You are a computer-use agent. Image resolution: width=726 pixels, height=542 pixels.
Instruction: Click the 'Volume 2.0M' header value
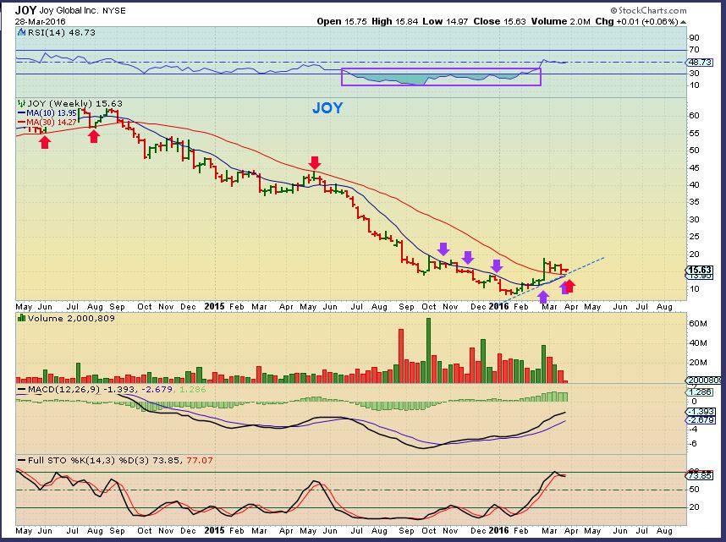point(560,21)
